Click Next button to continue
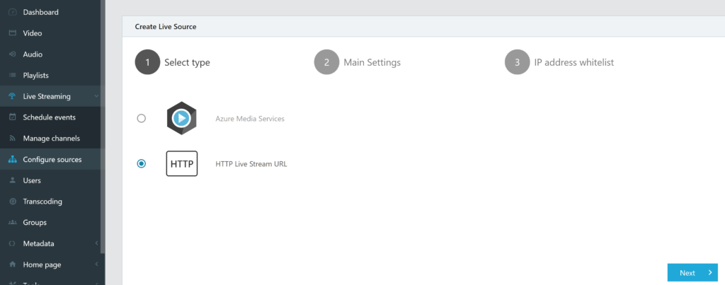 coord(692,272)
